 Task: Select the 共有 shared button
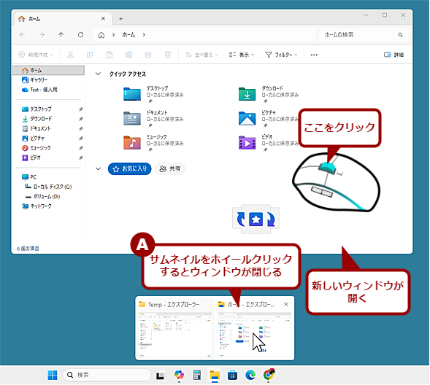point(170,168)
